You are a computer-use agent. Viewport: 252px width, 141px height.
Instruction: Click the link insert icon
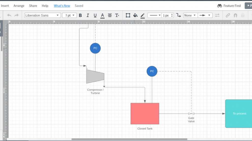(x=228, y=15)
